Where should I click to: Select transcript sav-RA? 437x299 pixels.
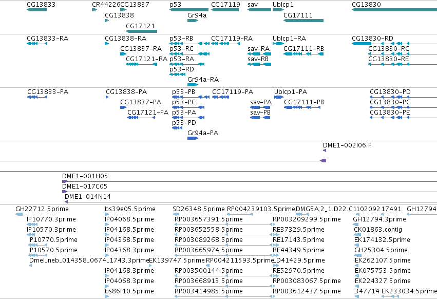(x=259, y=54)
